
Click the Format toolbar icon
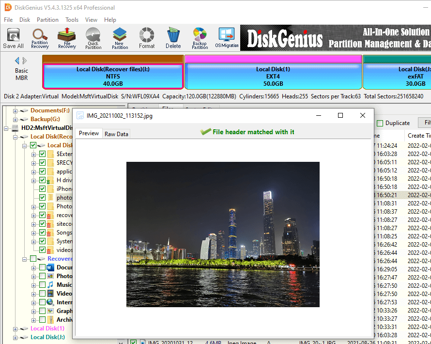[147, 38]
